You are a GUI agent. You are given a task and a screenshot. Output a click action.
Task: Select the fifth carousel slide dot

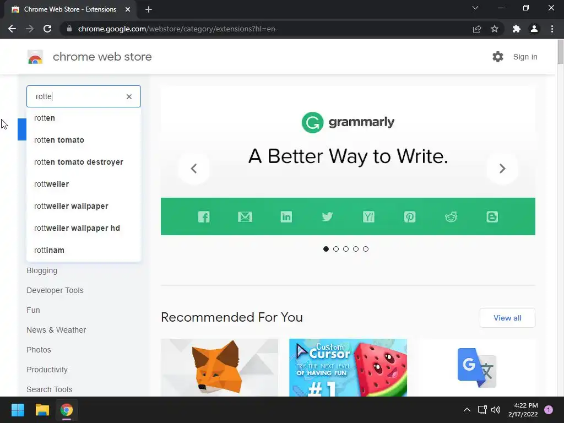click(366, 249)
